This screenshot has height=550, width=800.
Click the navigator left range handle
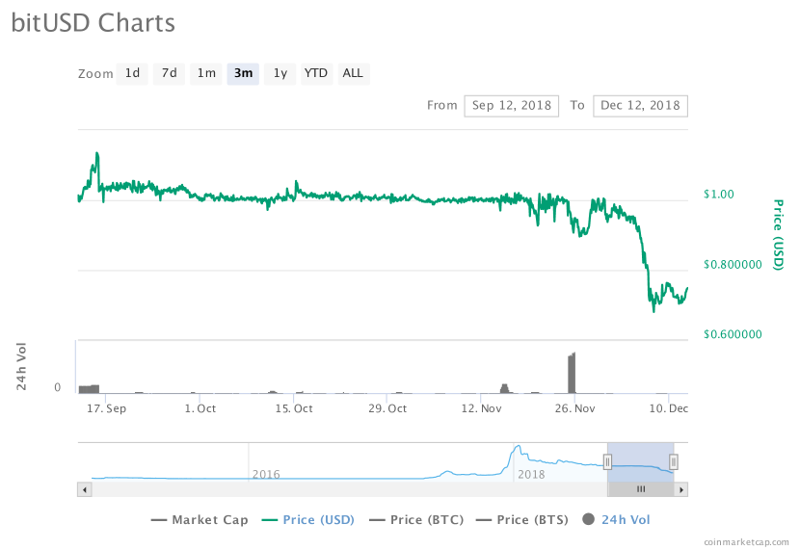click(608, 461)
